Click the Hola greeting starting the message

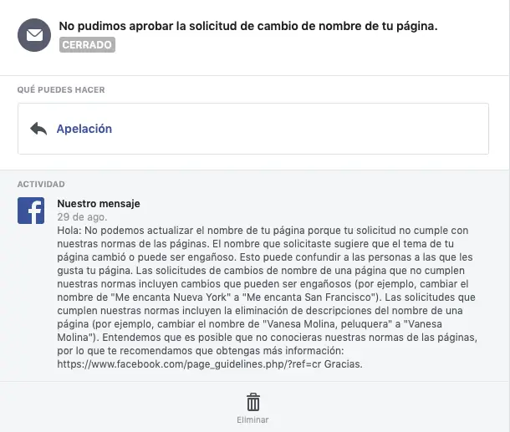69,231
